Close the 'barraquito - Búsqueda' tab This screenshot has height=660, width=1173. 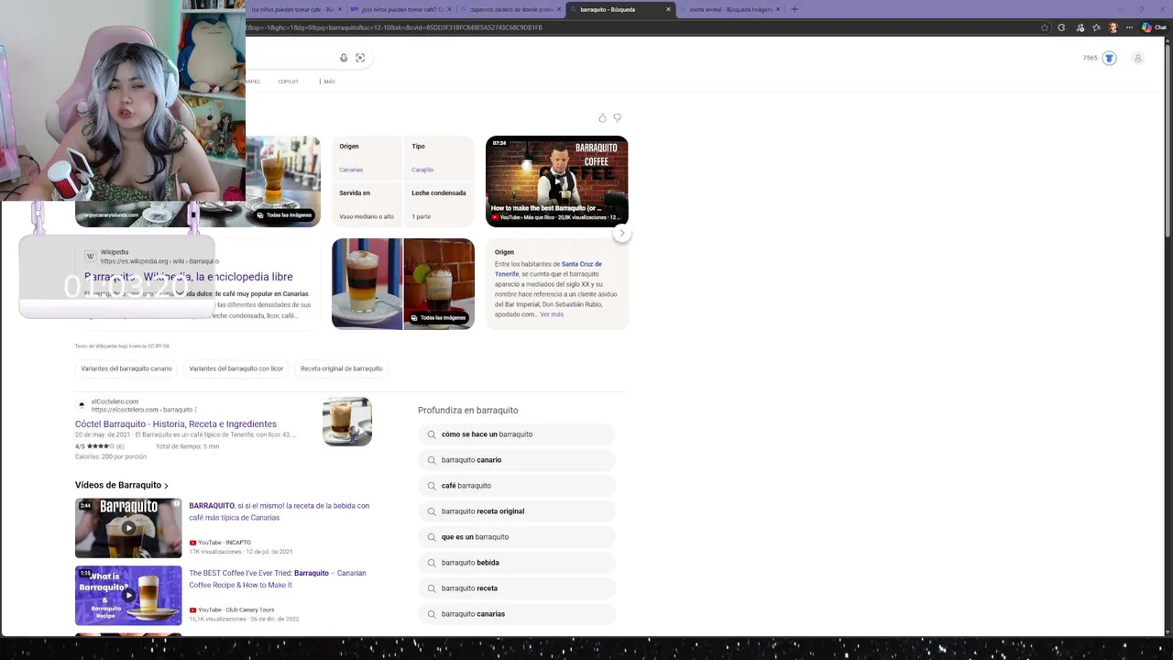point(668,9)
